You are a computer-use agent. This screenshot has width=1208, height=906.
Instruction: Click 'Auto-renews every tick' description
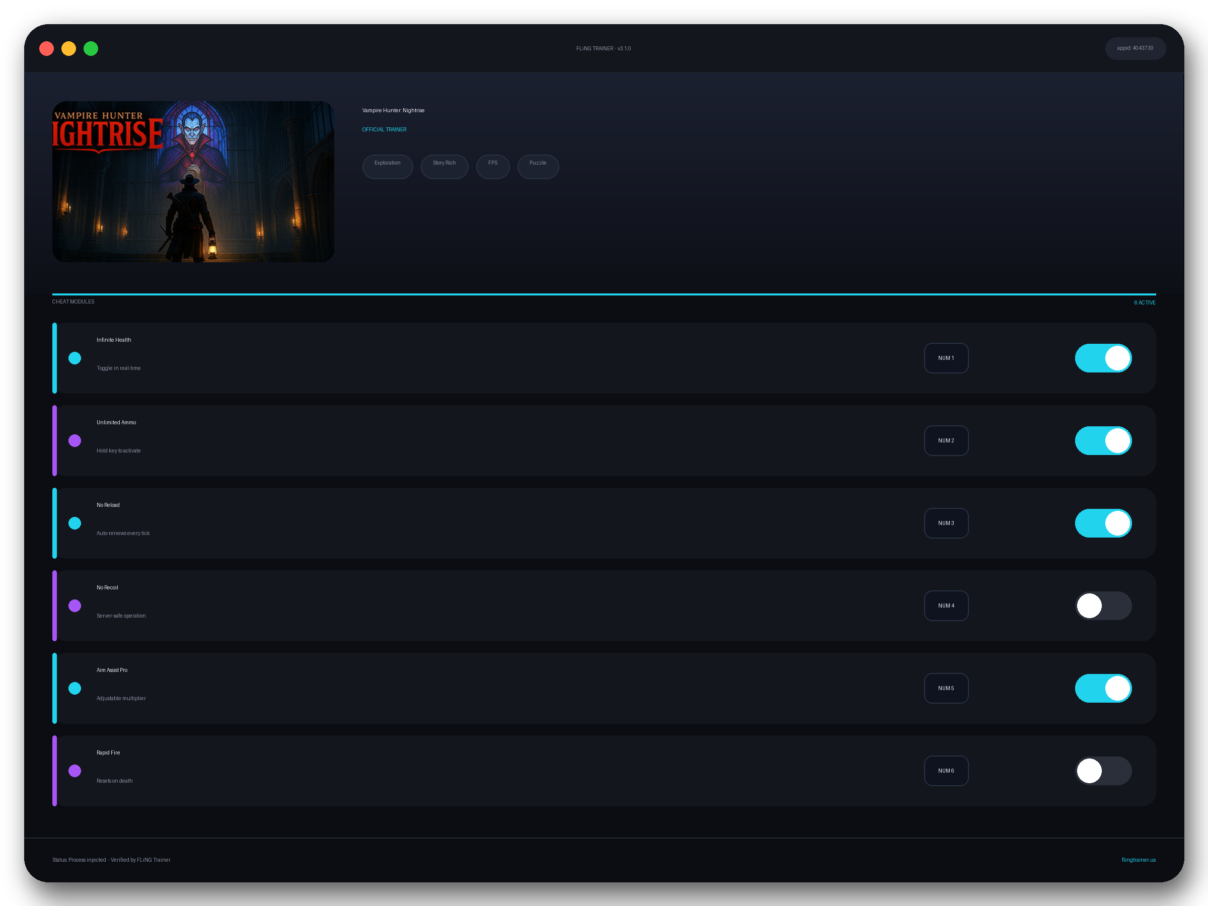[123, 533]
